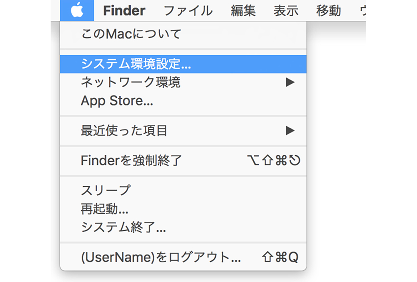
Task: Select (UserName)をログアウト...
Action: tap(183, 257)
